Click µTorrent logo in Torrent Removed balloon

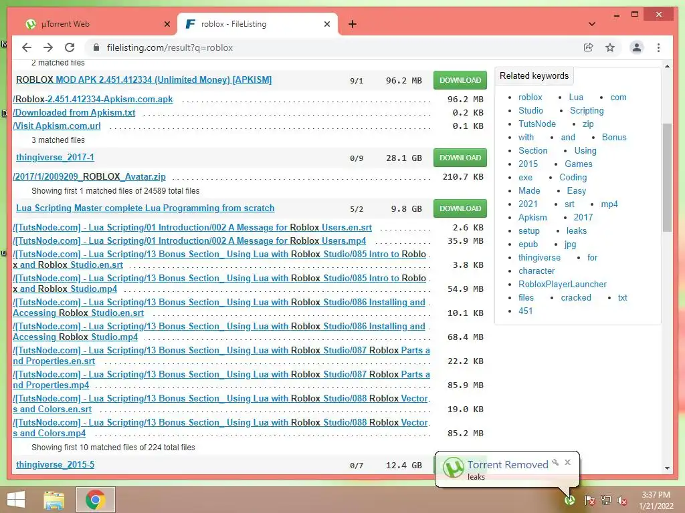click(x=453, y=468)
